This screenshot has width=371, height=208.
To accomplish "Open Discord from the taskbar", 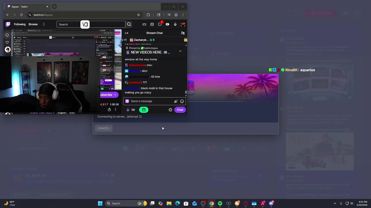I will (271, 203).
